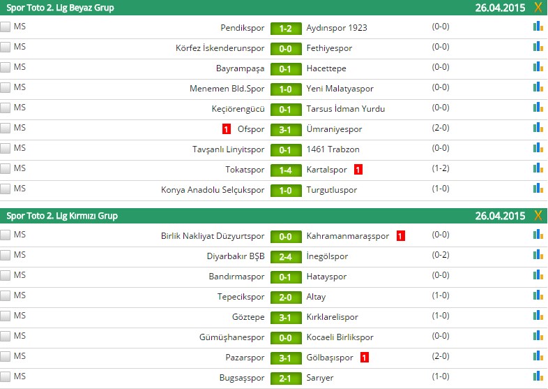
Task: Open statistics chart icon for Diyarbakır BŞB match
Action: coord(538,255)
